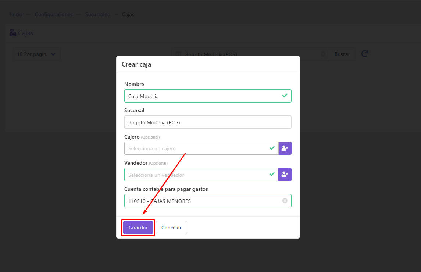Screen dimensions: 421x272
Task: Click the green checkmark in Nombre field
Action: (285, 96)
